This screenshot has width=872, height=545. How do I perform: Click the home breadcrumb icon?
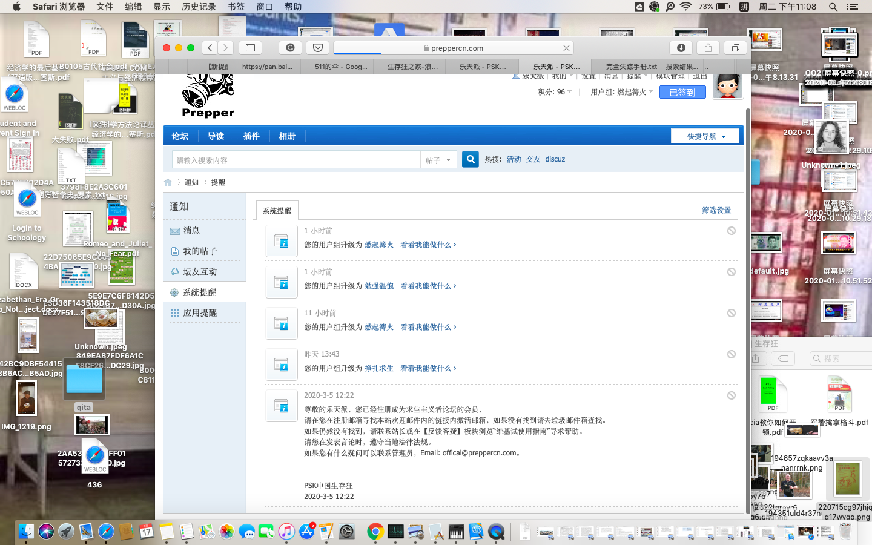pyautogui.click(x=168, y=182)
